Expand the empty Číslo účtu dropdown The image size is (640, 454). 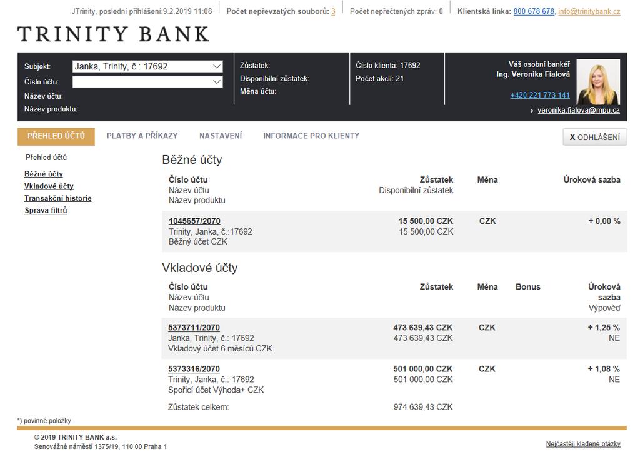pyautogui.click(x=147, y=82)
